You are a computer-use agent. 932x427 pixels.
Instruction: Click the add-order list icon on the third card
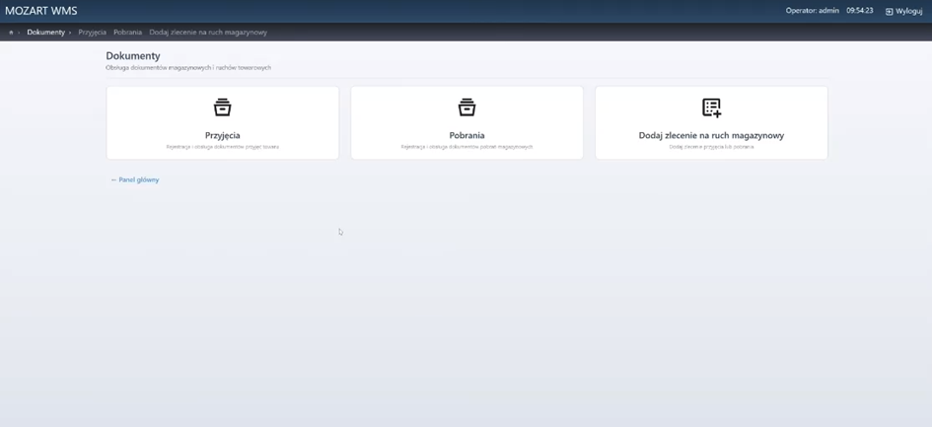pyautogui.click(x=711, y=107)
